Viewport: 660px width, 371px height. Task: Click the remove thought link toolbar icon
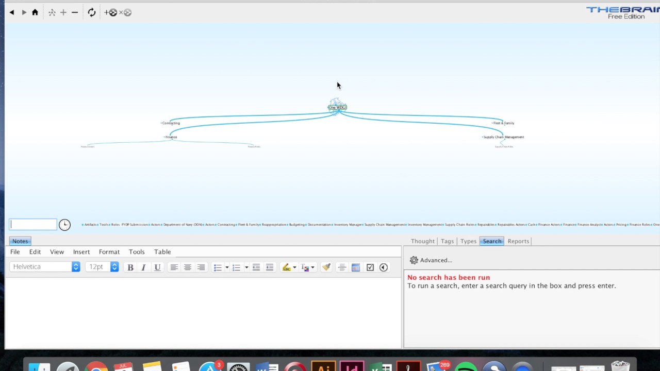coord(125,12)
